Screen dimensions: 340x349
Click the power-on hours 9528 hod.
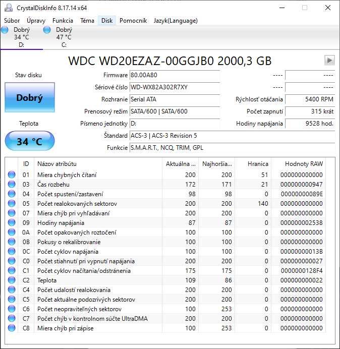310,124
